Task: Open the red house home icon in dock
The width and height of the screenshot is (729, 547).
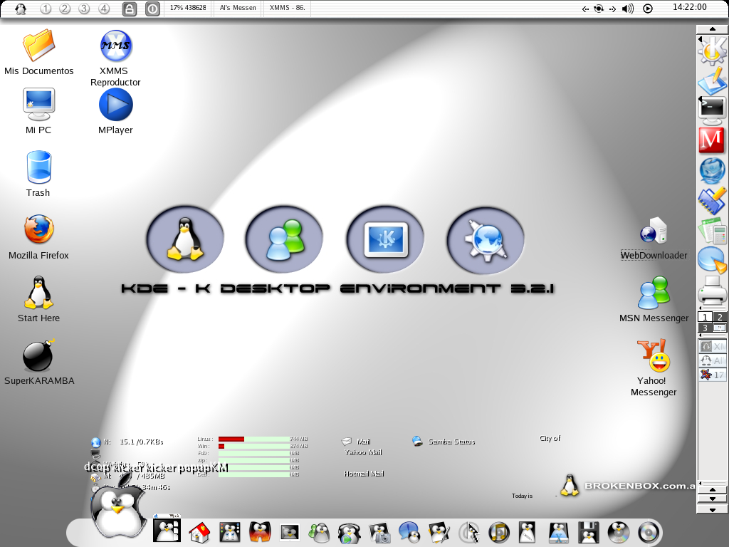Action: click(199, 533)
